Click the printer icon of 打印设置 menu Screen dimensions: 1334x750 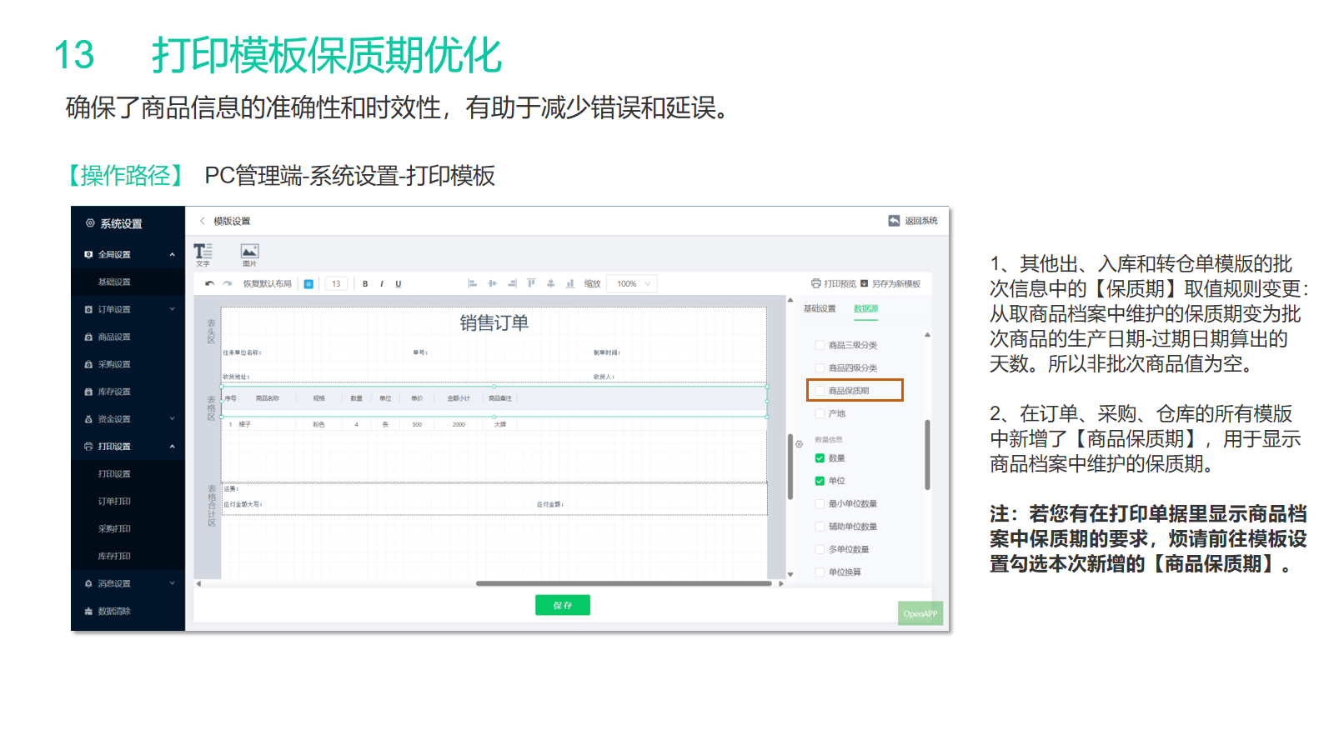pos(88,447)
